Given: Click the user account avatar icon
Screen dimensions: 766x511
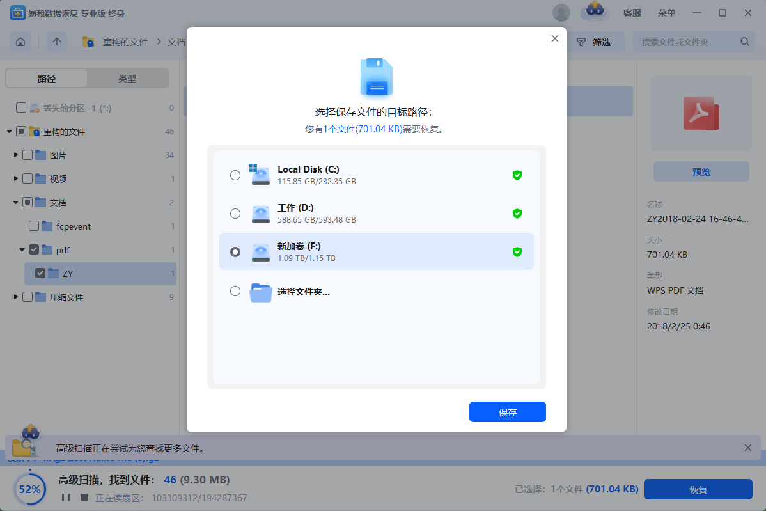Looking at the screenshot, I should tap(561, 13).
